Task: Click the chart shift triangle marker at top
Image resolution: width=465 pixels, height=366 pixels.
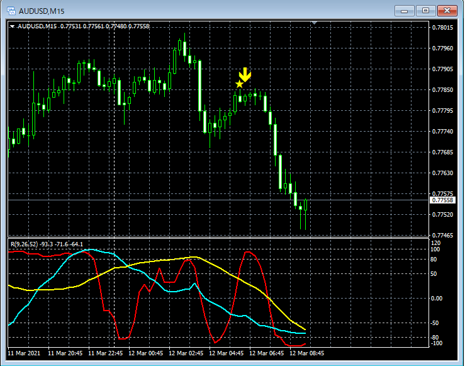Action: 315,23
